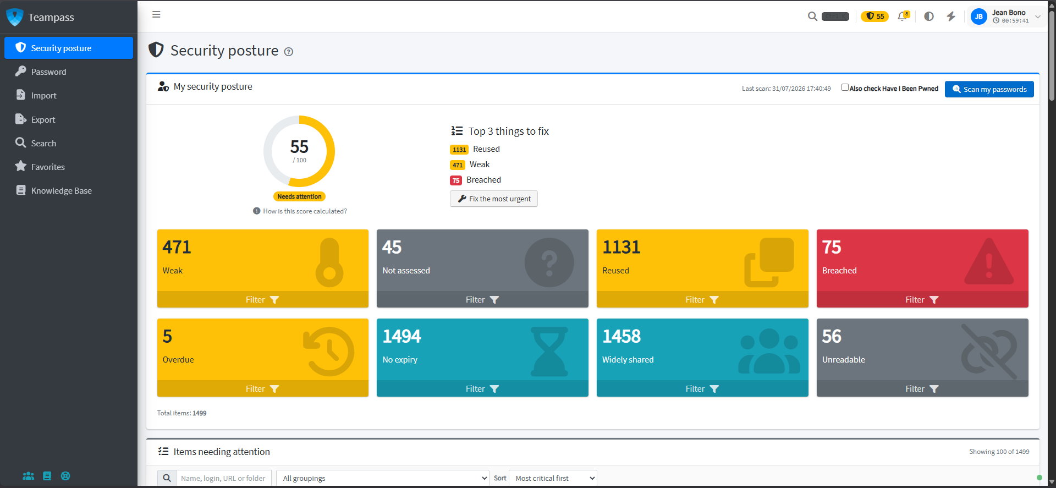This screenshot has width=1056, height=488.
Task: Click the search icon beside the filter field
Action: coord(167,478)
